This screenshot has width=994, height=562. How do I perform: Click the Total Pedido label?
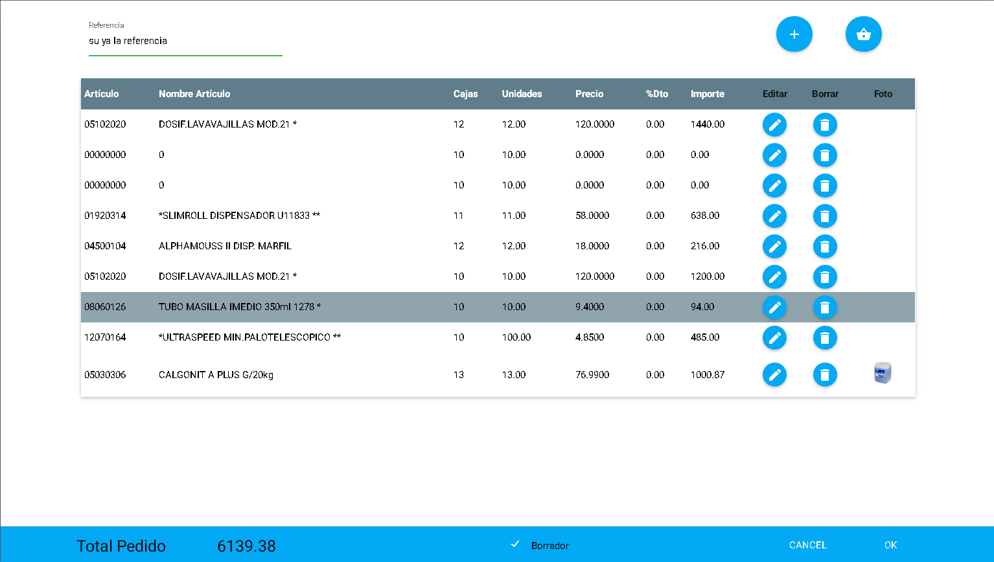(x=121, y=546)
